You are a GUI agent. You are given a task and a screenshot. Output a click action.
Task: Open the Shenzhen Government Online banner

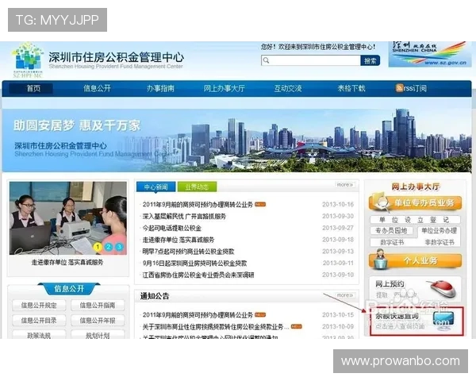click(430, 54)
